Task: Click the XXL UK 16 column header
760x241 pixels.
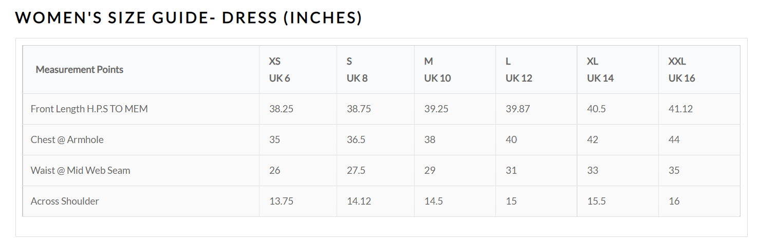Action: [681, 70]
